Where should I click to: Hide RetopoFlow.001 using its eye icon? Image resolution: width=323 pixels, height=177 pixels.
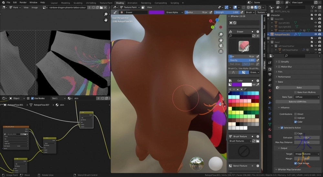(x=316, y=34)
